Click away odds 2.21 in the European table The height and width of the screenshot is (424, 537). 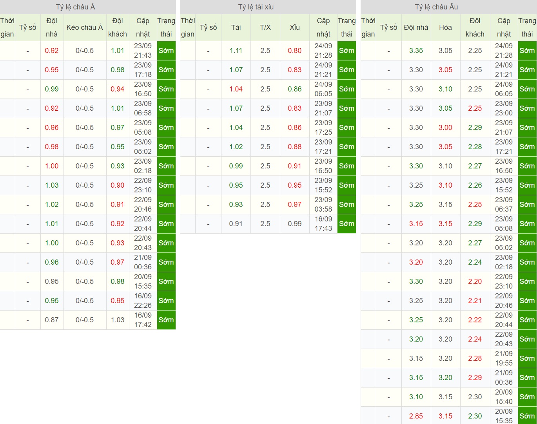[x=475, y=301]
